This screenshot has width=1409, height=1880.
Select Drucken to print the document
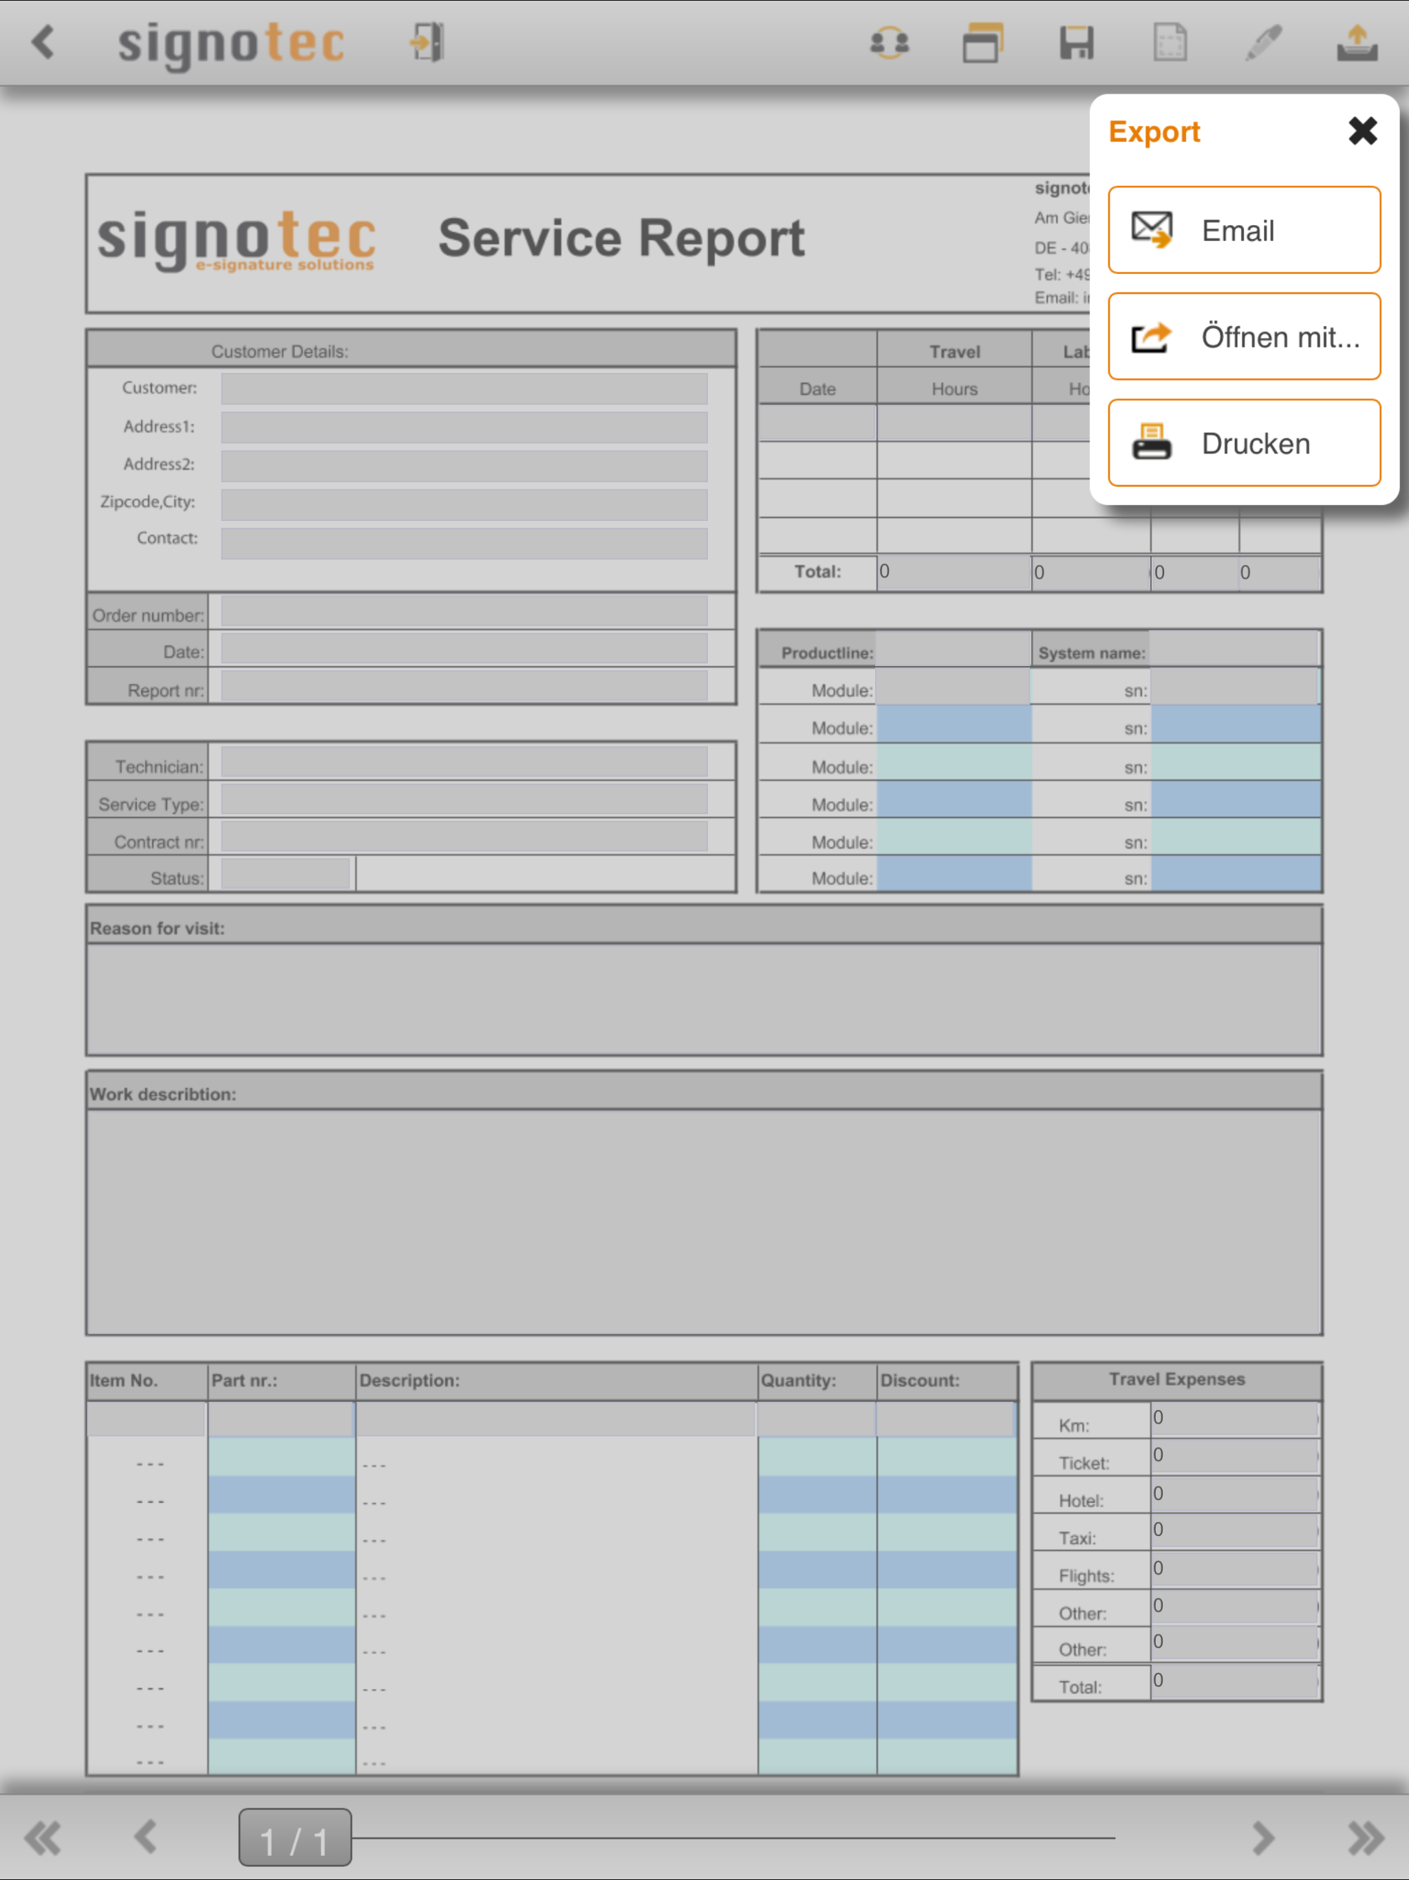tap(1244, 442)
